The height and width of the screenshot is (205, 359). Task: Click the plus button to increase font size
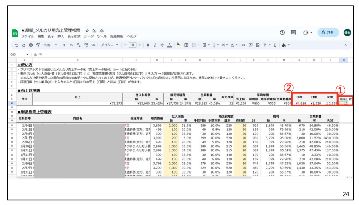point(140,45)
